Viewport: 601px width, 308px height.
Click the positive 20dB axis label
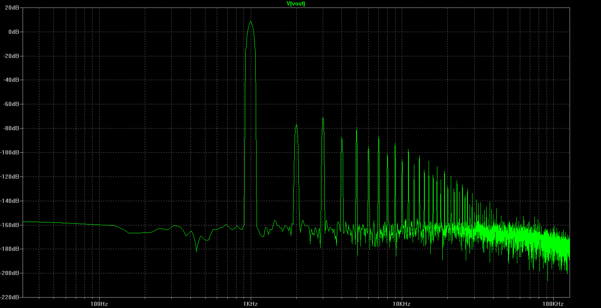[13, 8]
